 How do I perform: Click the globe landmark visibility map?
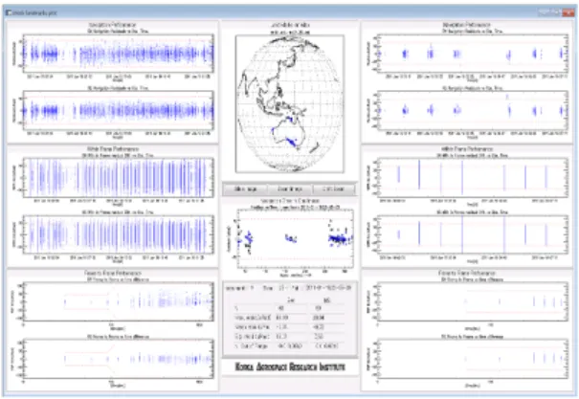[x=290, y=103]
